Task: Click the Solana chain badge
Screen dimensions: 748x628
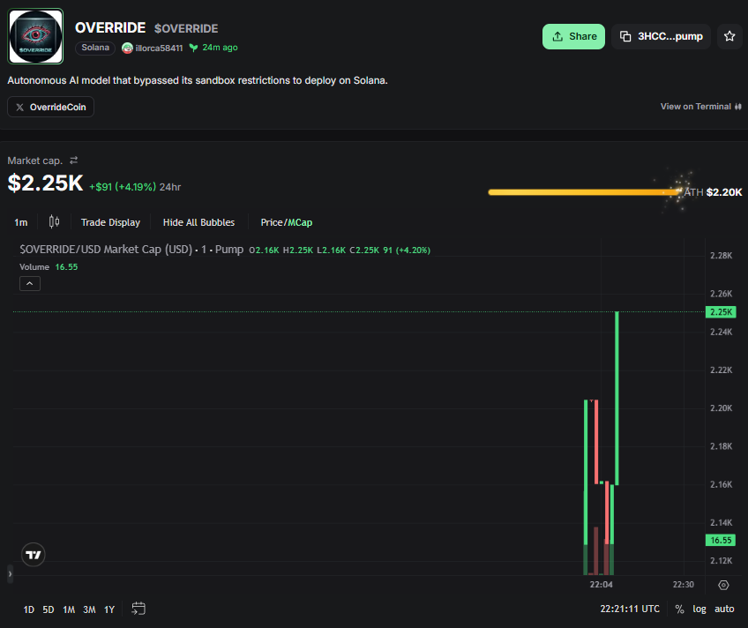Action: 95,48
